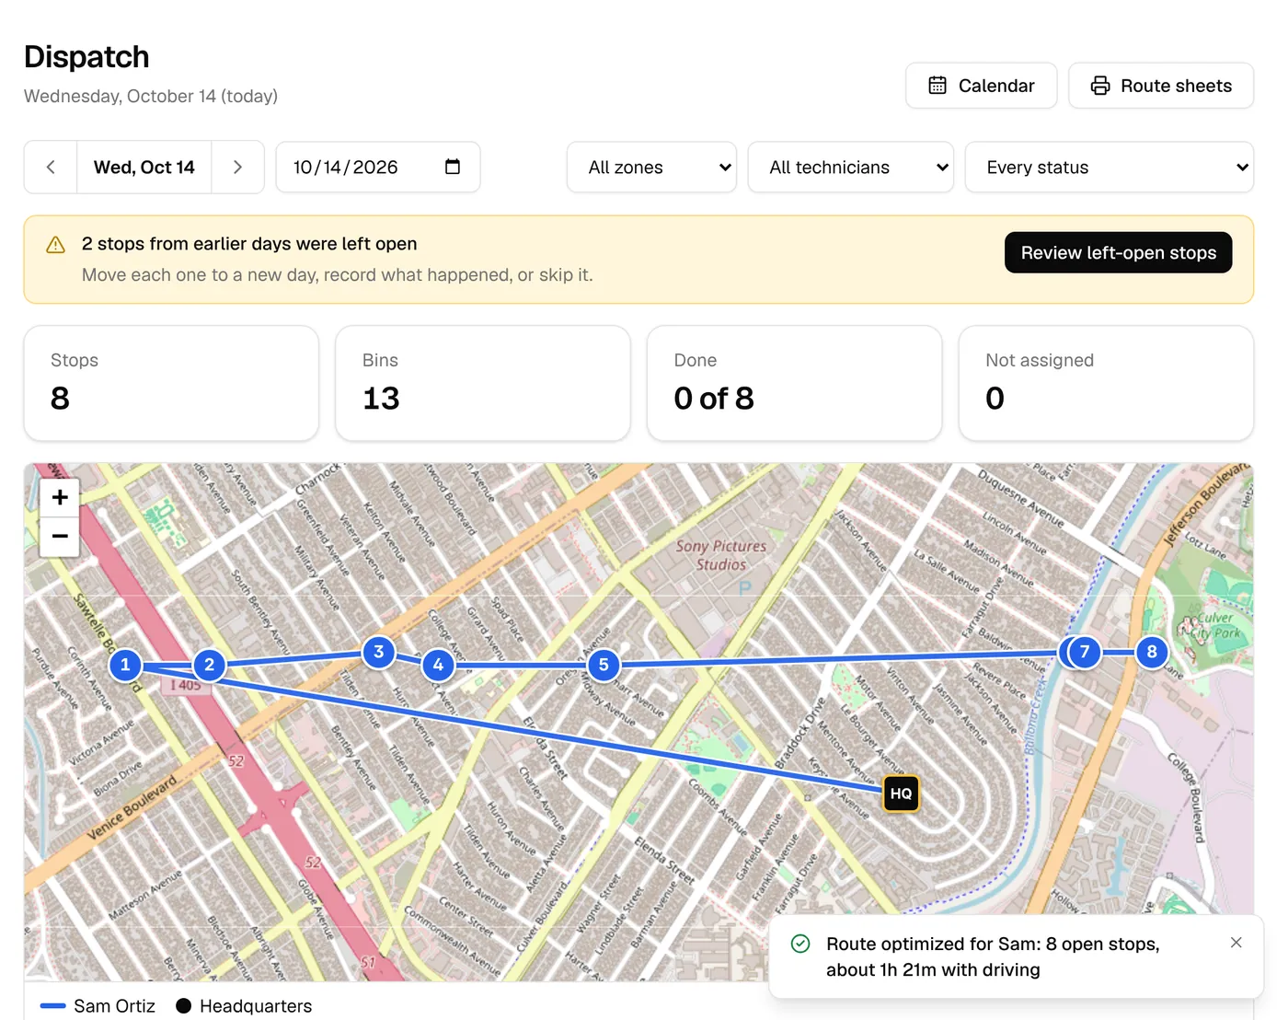Click the Sam Ortiz legend label

(114, 1006)
